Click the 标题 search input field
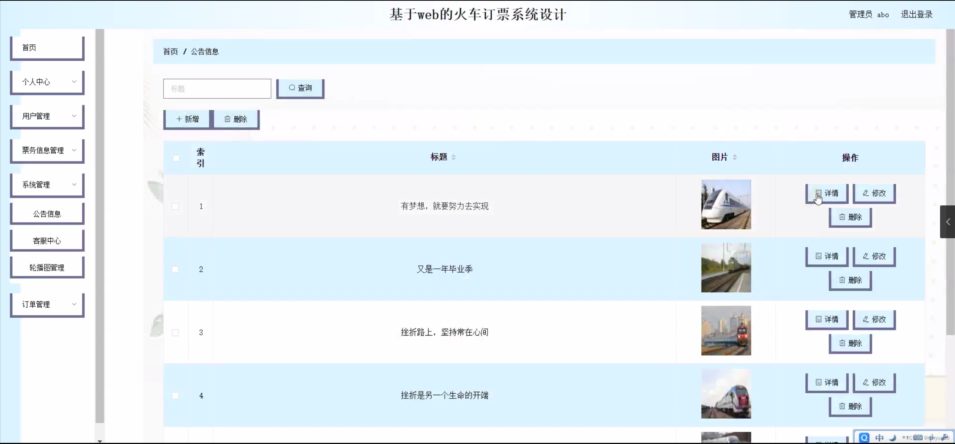 tap(217, 89)
